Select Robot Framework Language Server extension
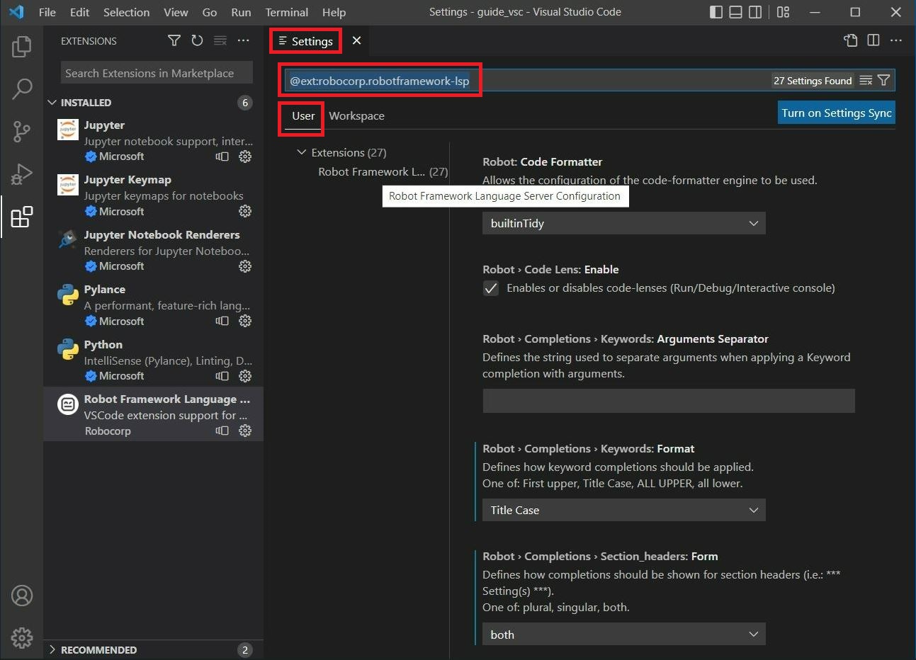Screen dimensions: 916x660 [x=153, y=414]
